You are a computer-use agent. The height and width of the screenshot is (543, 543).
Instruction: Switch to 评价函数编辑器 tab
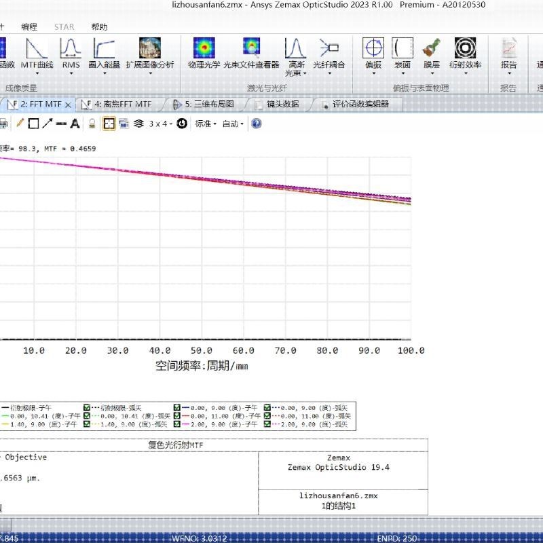[357, 105]
